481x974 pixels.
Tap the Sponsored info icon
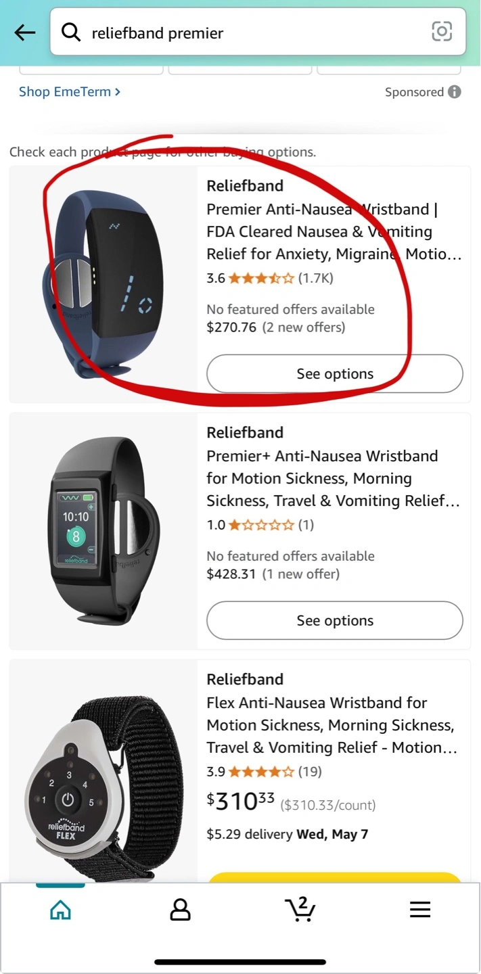[x=455, y=92]
